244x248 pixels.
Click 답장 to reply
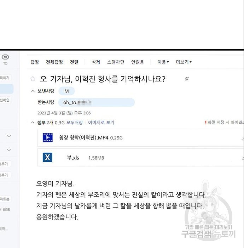[x=35, y=62]
